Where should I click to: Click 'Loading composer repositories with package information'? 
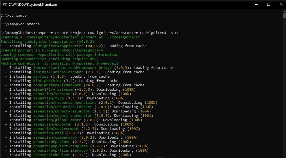tap(59, 55)
